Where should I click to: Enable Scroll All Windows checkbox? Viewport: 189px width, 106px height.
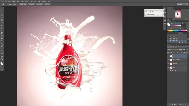pyautogui.click(x=7, y=4)
